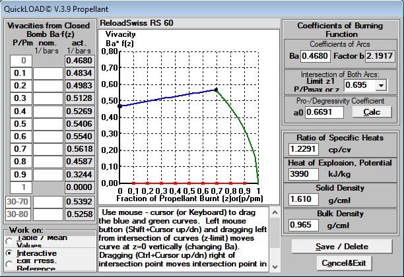This screenshot has height=277, width=404.
Task: Click the Solid Density input field
Action: point(304,200)
